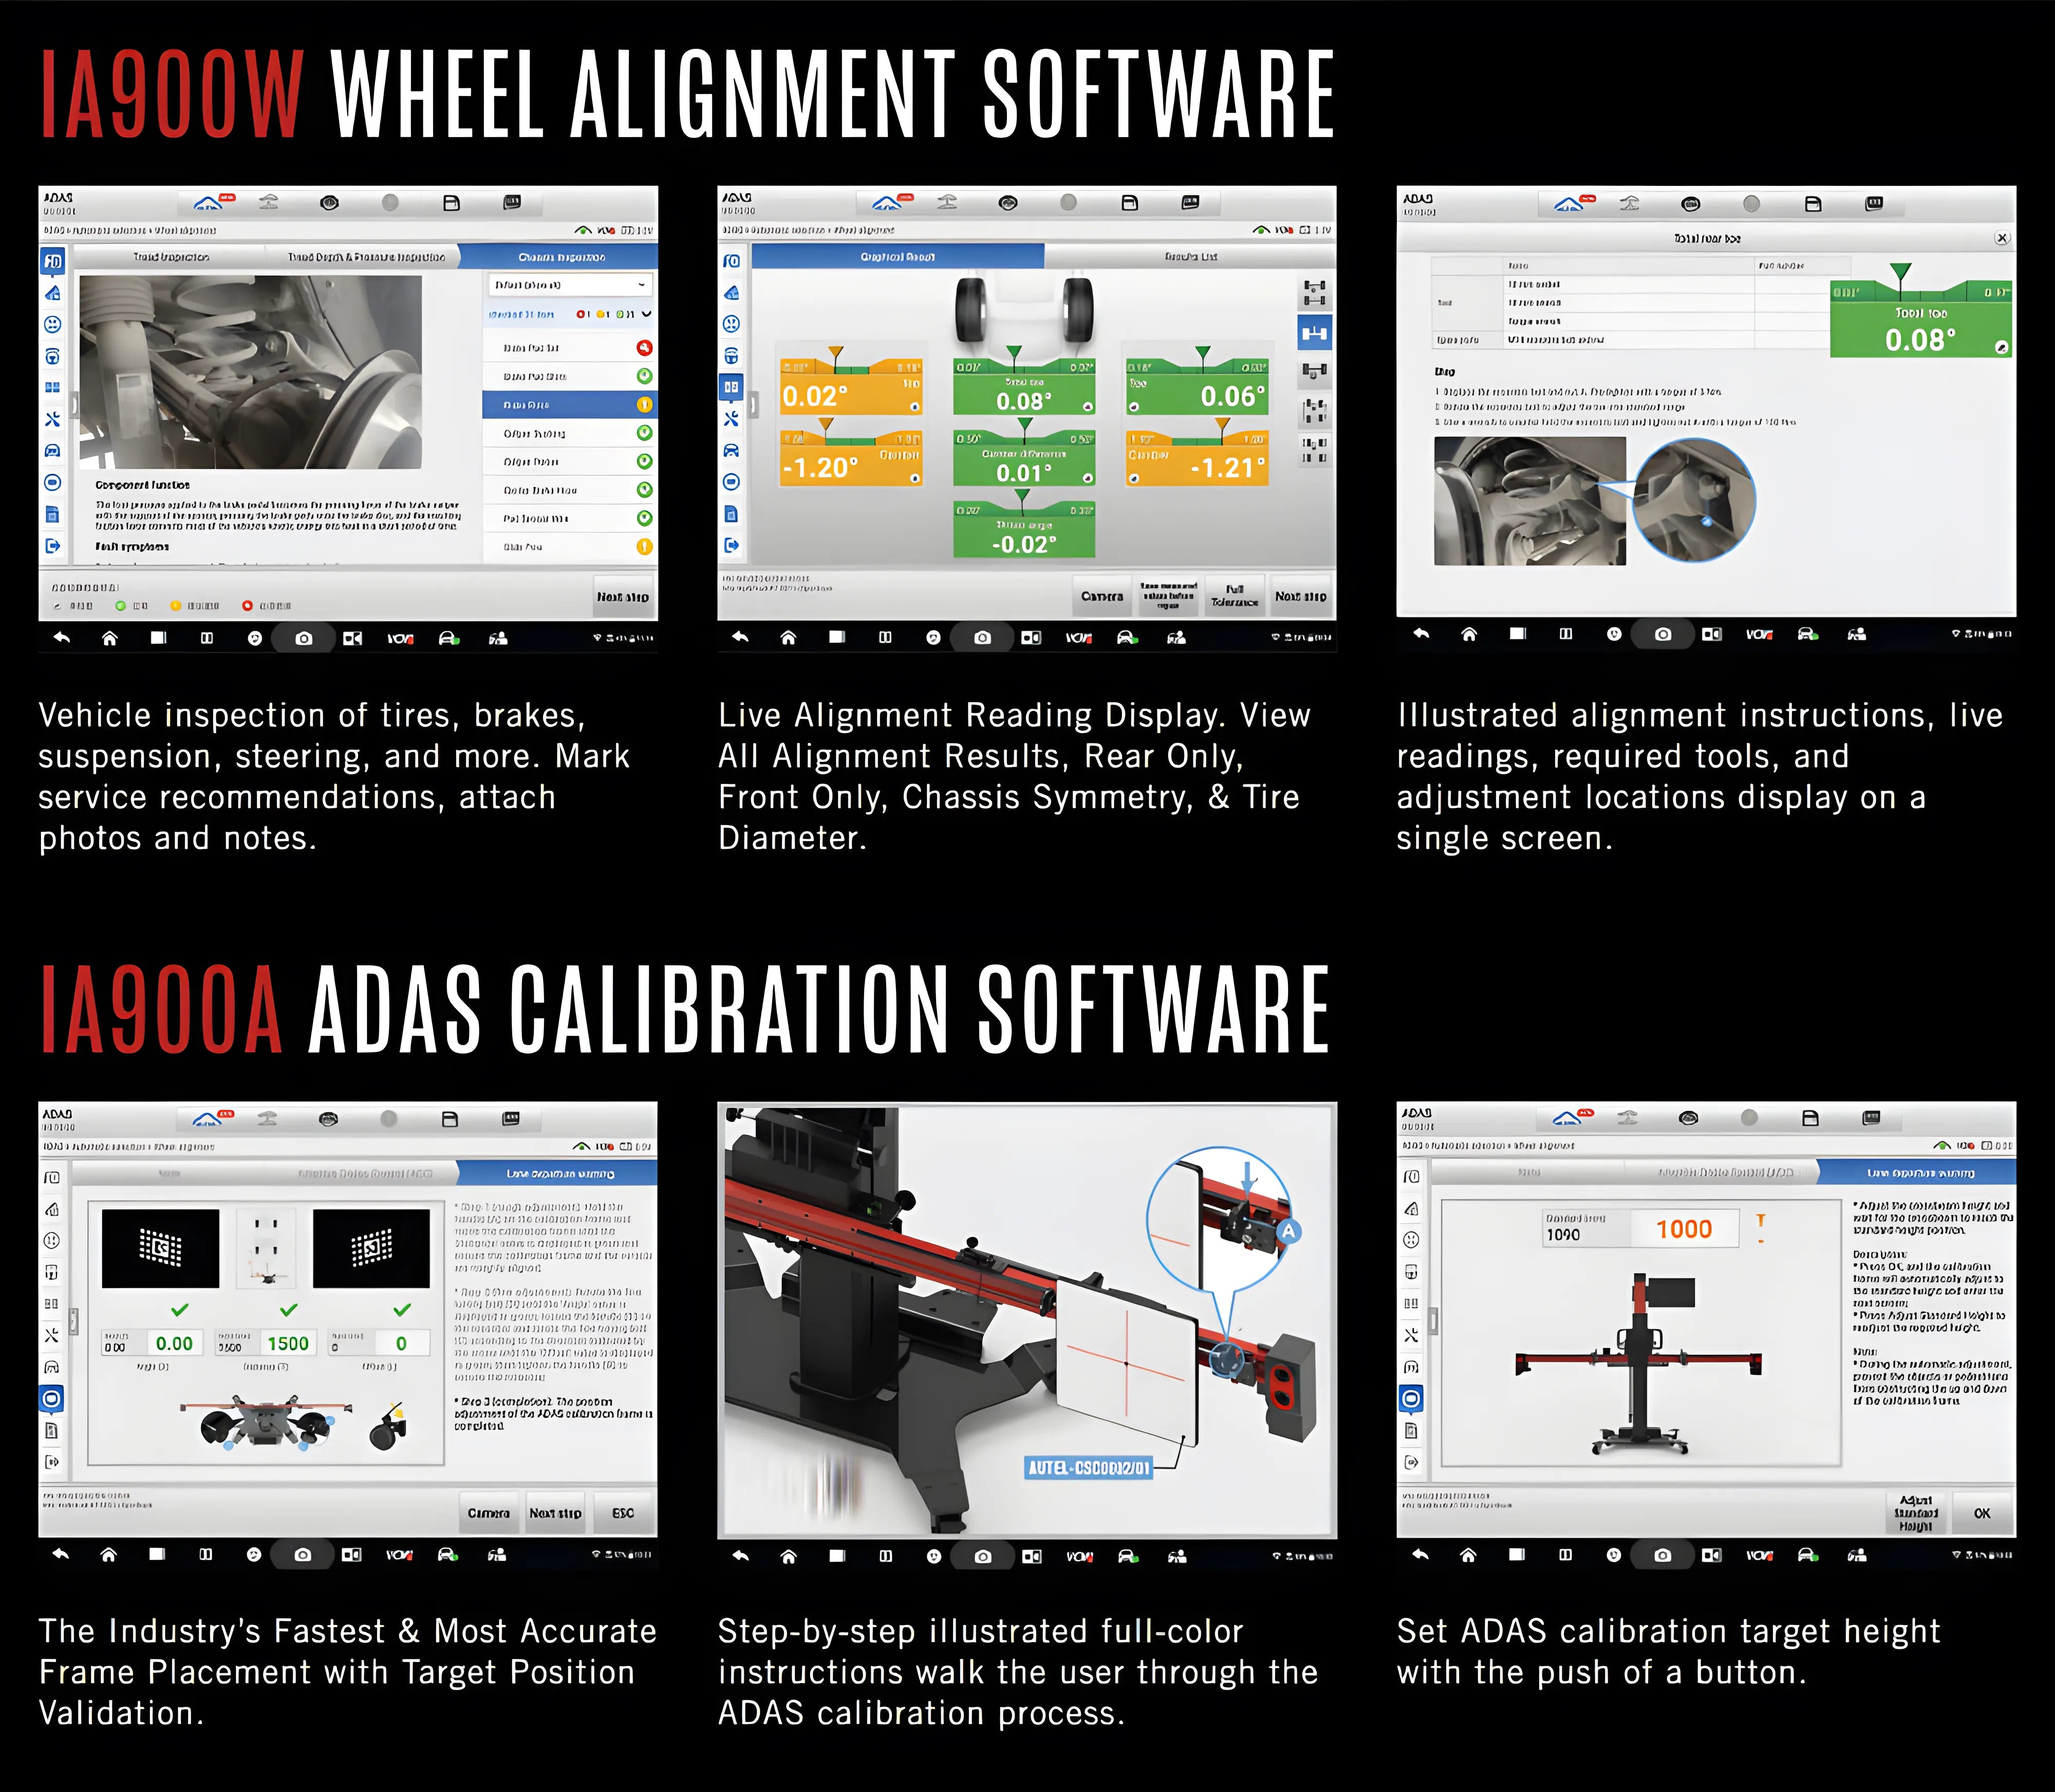
Task: Collapse side panel handle on vehicle inspection screen
Action: point(76,405)
